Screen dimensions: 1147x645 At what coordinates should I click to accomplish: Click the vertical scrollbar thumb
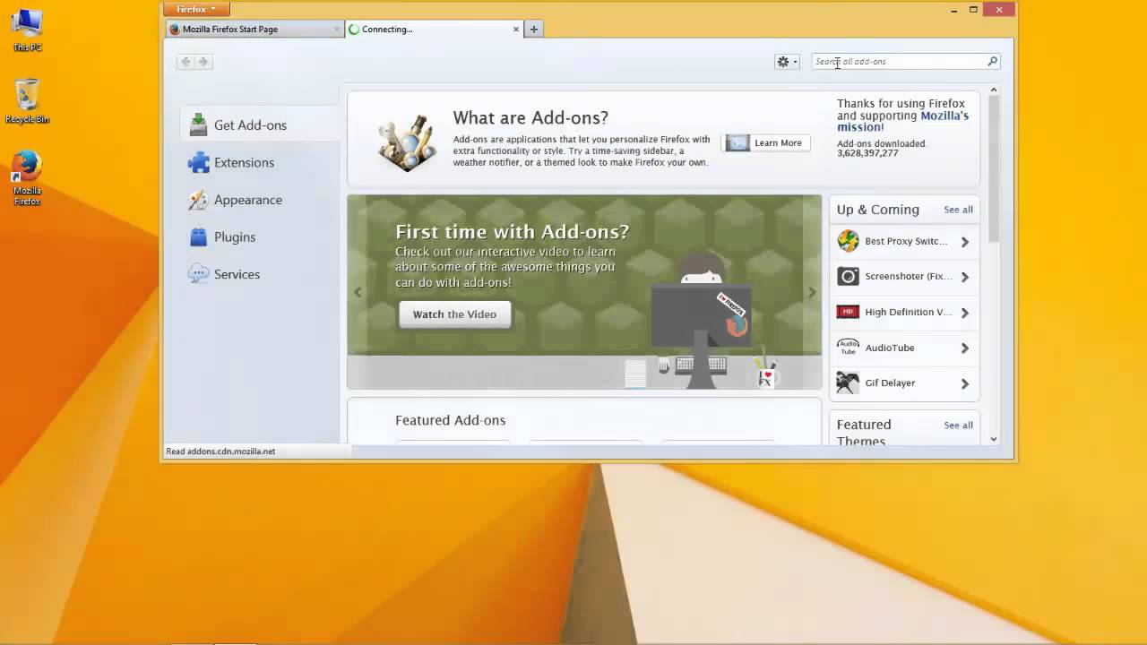(994, 168)
